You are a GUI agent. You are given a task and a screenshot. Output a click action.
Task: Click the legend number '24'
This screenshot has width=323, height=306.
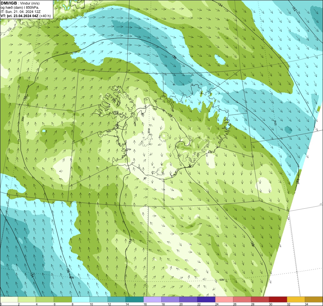(x=217, y=304)
